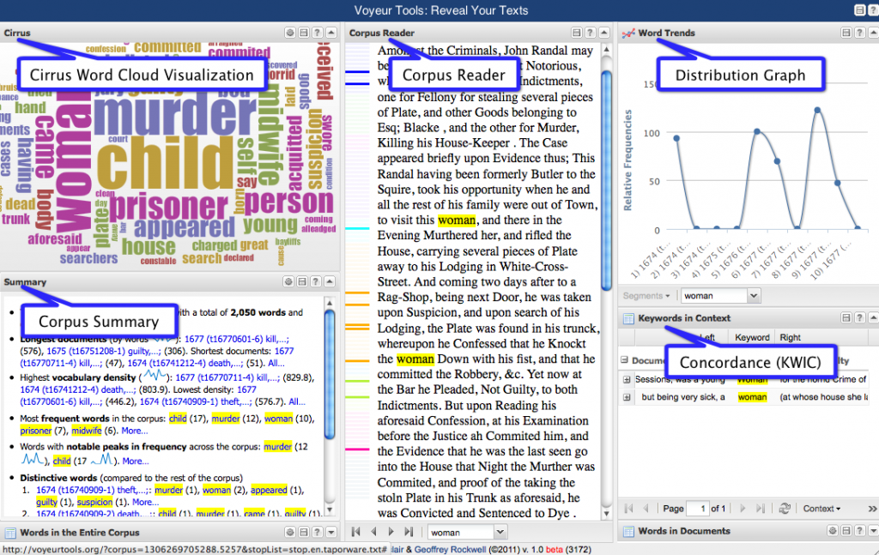Open help for Words in the Entire Corpus
This screenshot has width=879, height=555.
[x=318, y=533]
